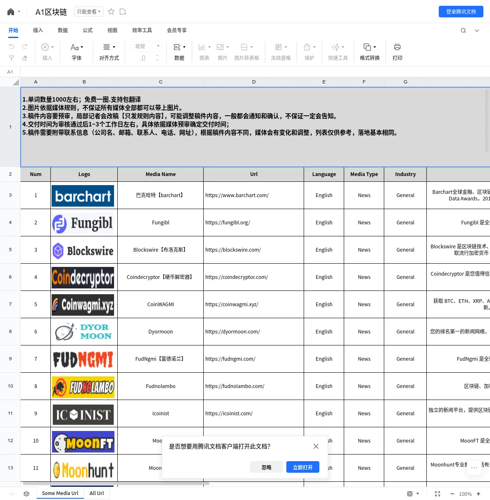Open the https://fungibl.org/ link
The image size is (490, 500).
click(228, 222)
